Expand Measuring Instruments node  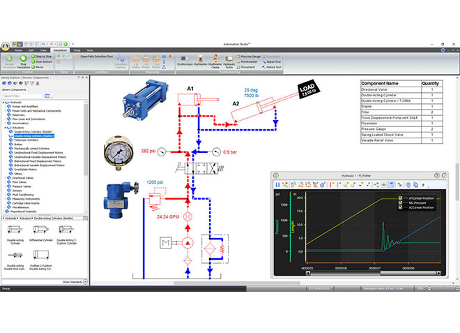coord(6,199)
